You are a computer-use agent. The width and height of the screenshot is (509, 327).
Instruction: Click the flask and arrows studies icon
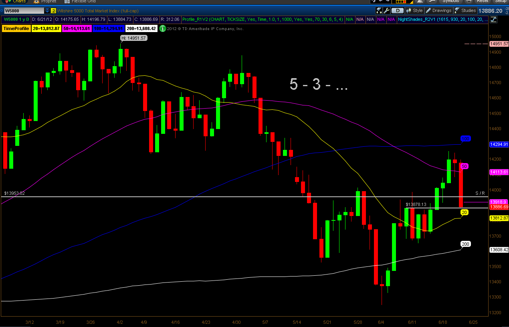click(379, 11)
